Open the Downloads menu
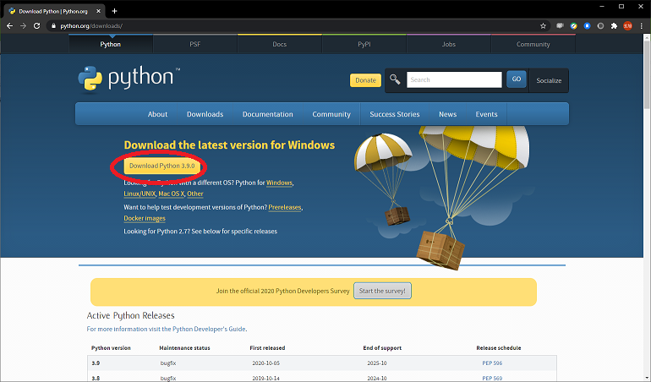The height and width of the screenshot is (382, 651). tap(205, 114)
